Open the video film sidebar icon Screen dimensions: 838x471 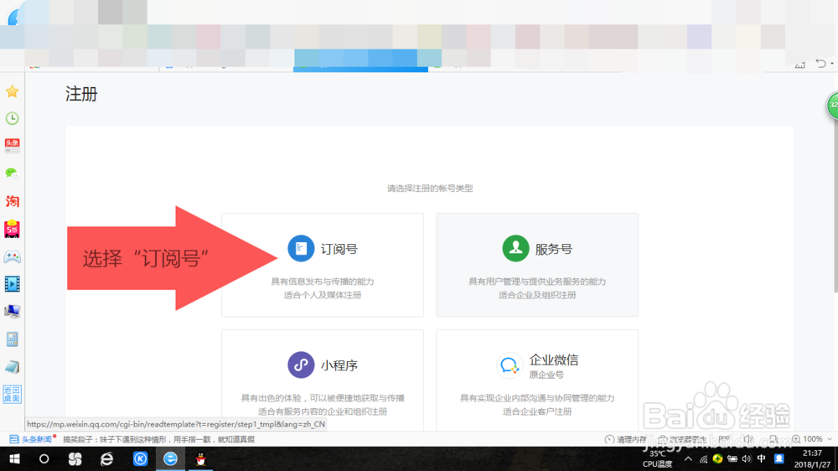pyautogui.click(x=12, y=284)
